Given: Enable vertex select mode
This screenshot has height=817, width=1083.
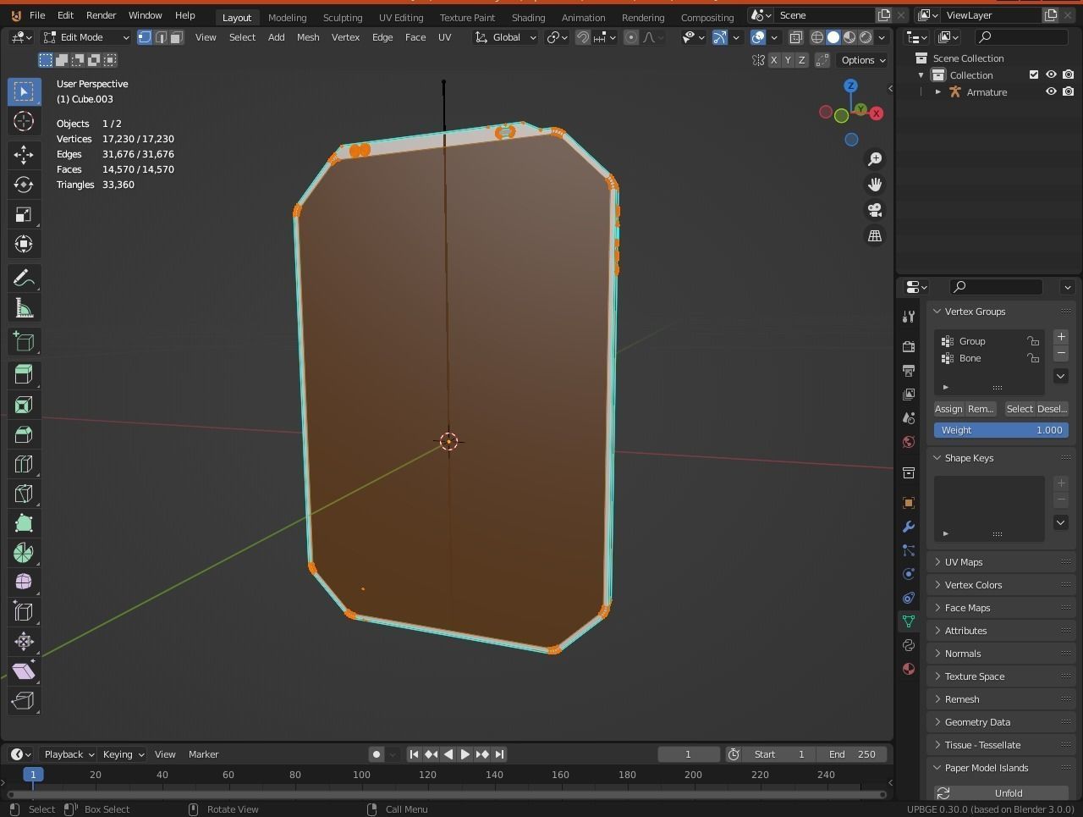Looking at the screenshot, I should (145, 37).
